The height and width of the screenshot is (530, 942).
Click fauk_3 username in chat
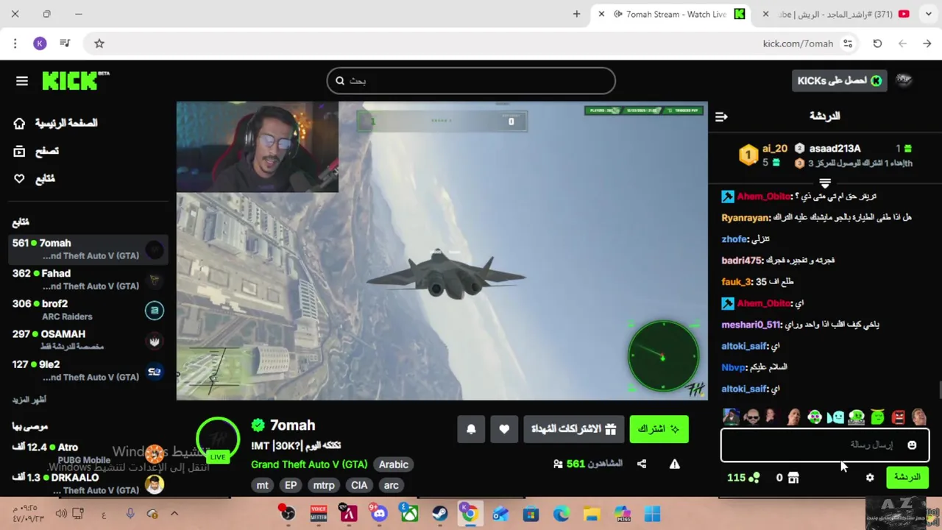click(x=736, y=282)
